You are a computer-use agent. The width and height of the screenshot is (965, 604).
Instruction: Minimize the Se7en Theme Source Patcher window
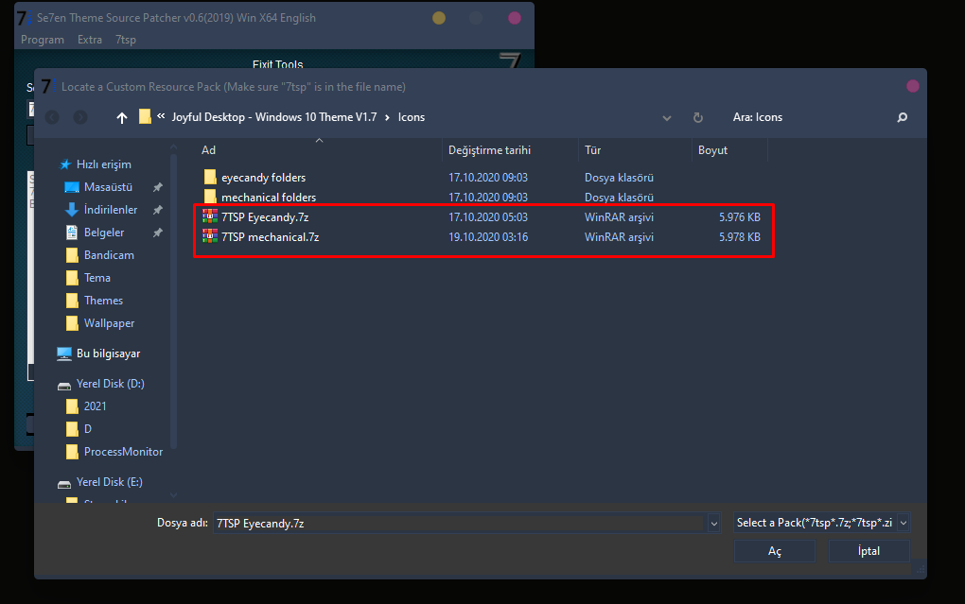coord(439,18)
